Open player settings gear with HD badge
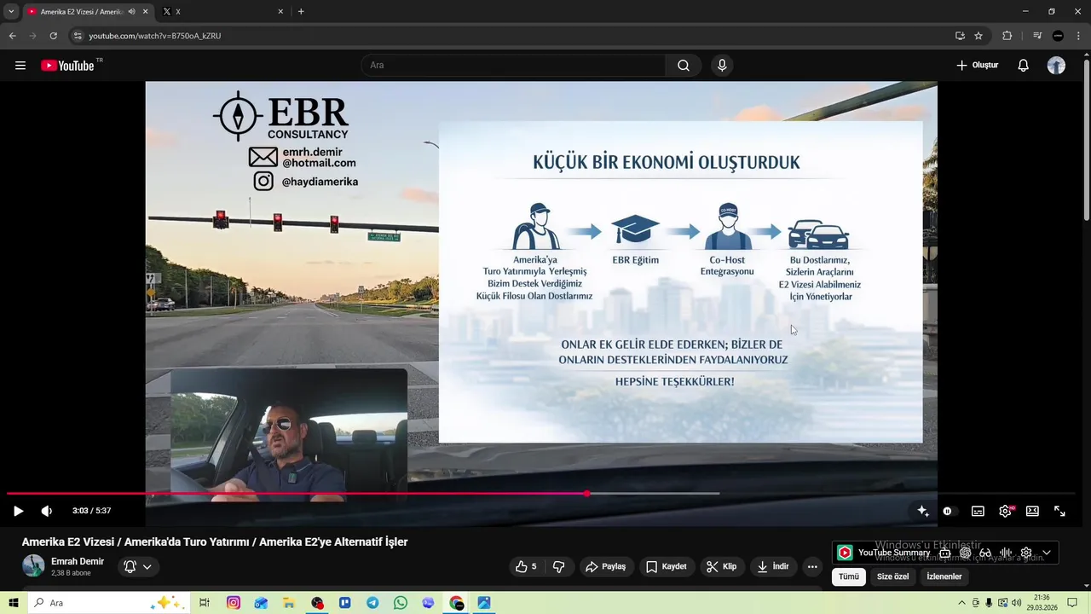 click(x=1006, y=511)
